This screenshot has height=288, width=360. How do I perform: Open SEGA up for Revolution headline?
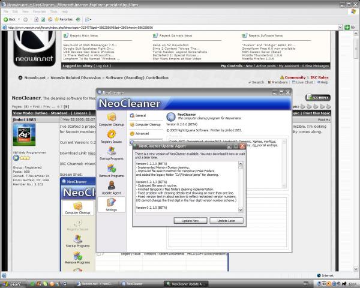click(x=170, y=45)
